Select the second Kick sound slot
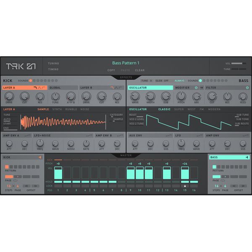252x252 pixels. tap(34, 81)
